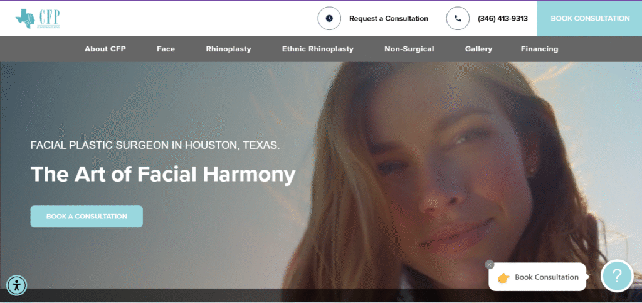The image size is (642, 303).
Task: Open the About CFP menu
Action: click(x=105, y=49)
